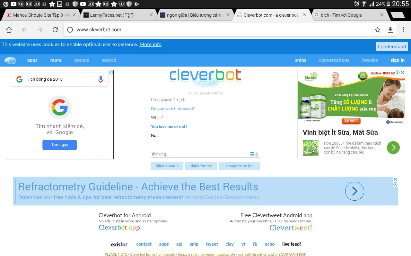Click 'Do you watch toonami?' message
This screenshot has height=256, width=411.
click(173, 109)
